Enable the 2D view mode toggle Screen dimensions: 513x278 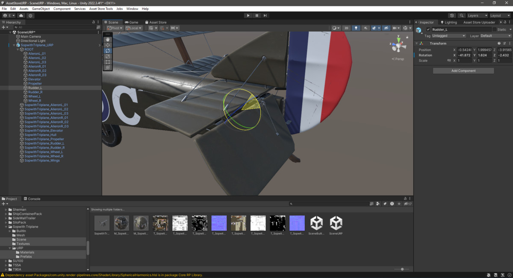click(346, 28)
